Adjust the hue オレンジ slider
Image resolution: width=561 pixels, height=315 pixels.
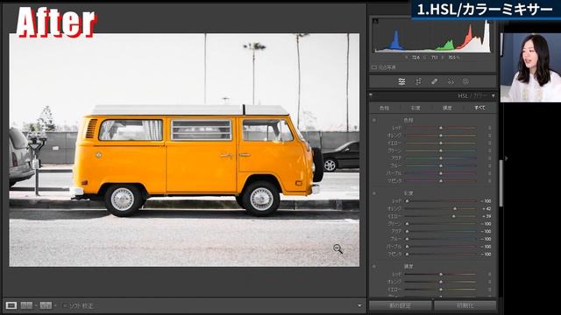(x=441, y=136)
